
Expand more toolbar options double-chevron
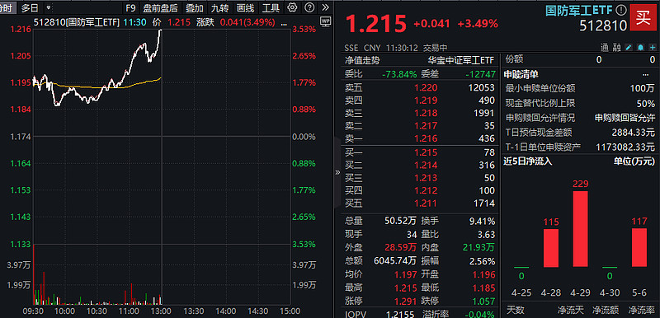click(x=325, y=7)
